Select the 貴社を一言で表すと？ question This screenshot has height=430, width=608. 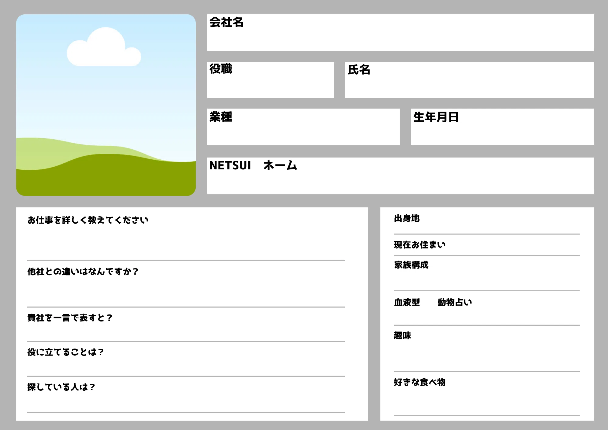(x=70, y=318)
